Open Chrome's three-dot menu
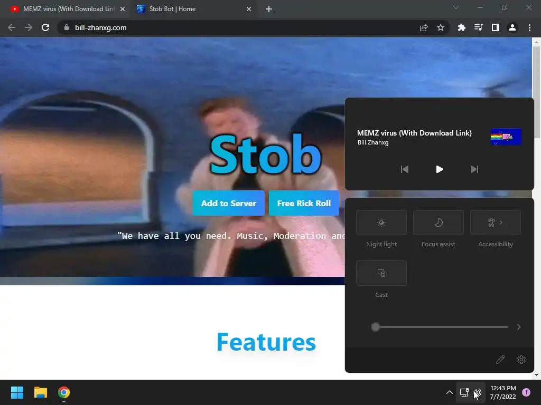Screen dimensions: 541x405 click(529, 27)
